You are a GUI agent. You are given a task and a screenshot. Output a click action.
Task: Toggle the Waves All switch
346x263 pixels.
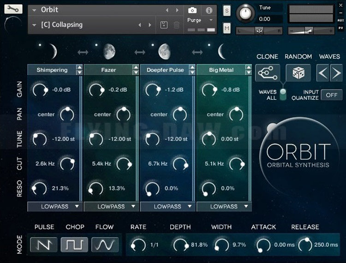(283, 94)
